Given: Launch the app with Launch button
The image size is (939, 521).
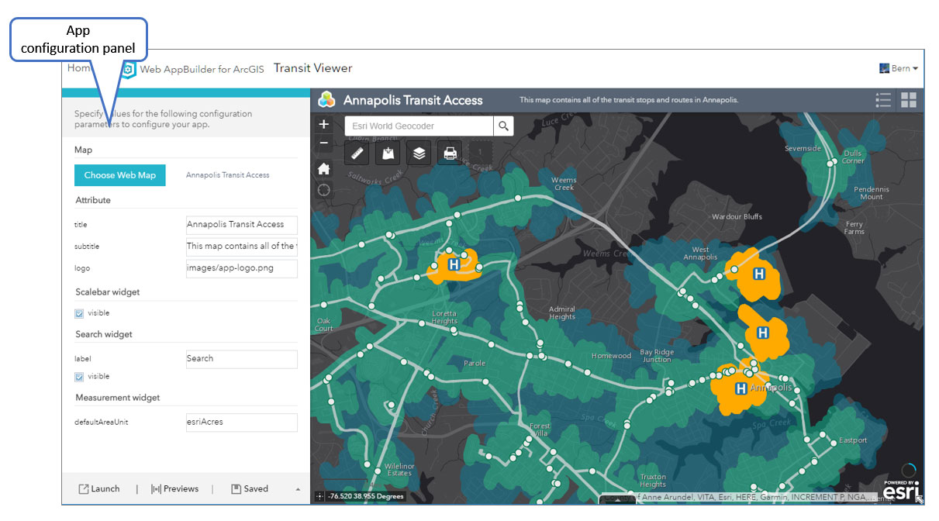Looking at the screenshot, I should click(x=99, y=489).
